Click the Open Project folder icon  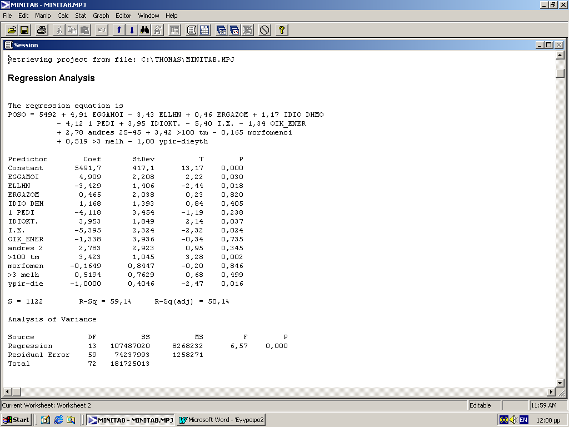click(11, 30)
